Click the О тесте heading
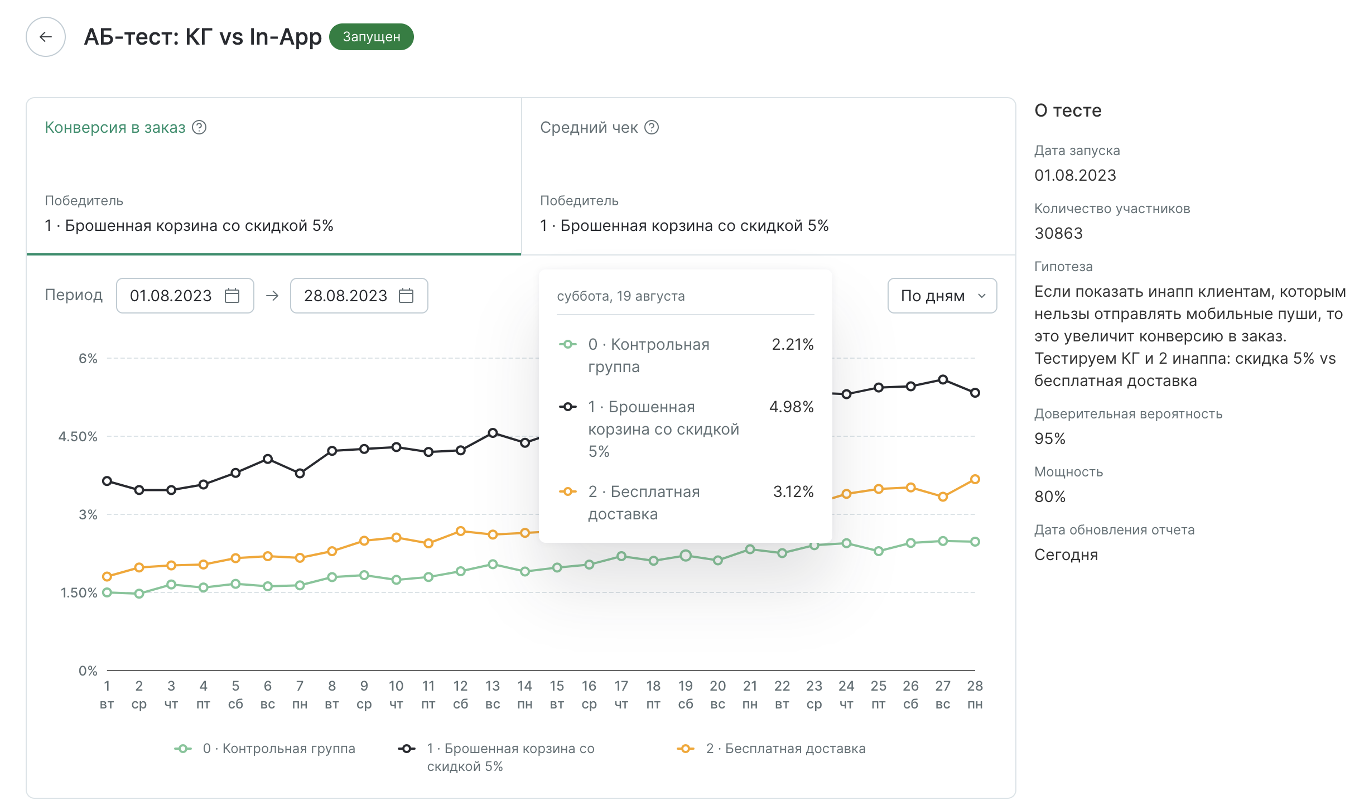Screen dimensions: 1369x810 (1068, 110)
